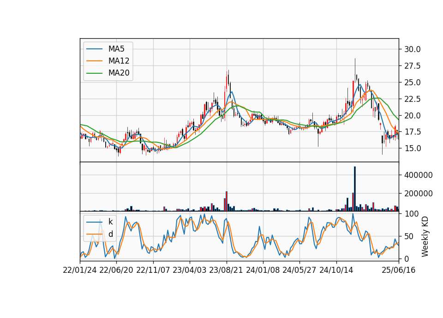Click the MA12 legend label
Image resolution: width=443 pixels, height=318 pixels.
point(119,61)
